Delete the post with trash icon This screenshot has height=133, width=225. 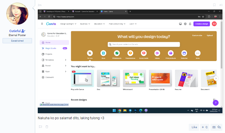coord(47,127)
